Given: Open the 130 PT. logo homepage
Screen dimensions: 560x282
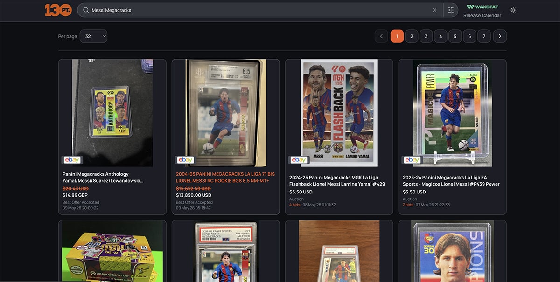Looking at the screenshot, I should pos(58,10).
